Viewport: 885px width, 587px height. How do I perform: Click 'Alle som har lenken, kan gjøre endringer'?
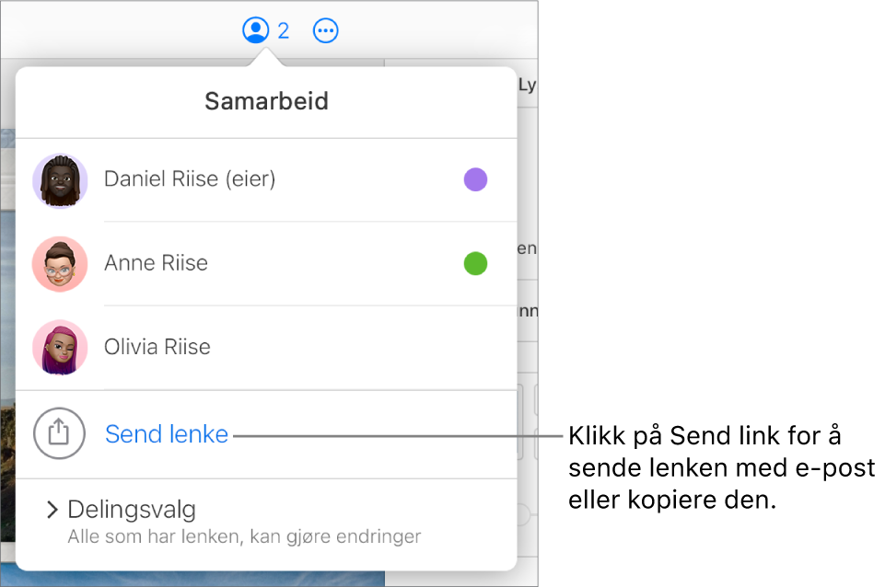(243, 536)
